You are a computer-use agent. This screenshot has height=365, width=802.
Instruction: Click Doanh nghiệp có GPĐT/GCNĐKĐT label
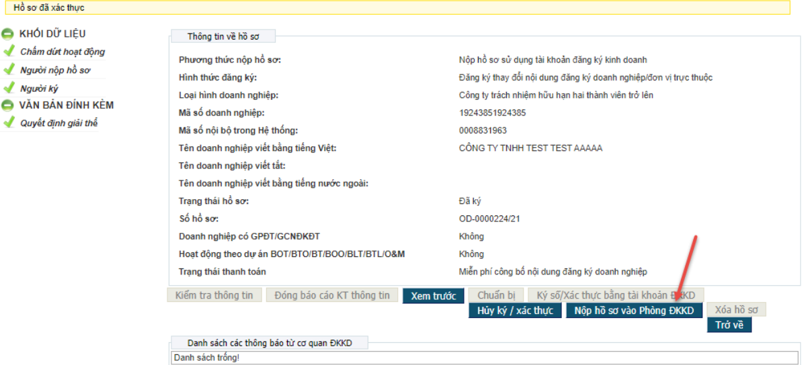[249, 237]
